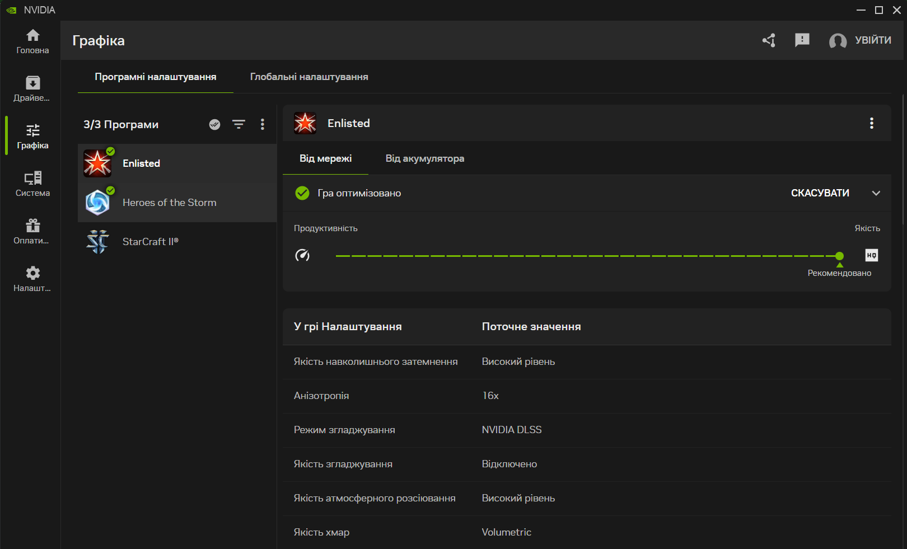Click the Гра оптимізовано status text
The width and height of the screenshot is (907, 549).
(x=359, y=193)
